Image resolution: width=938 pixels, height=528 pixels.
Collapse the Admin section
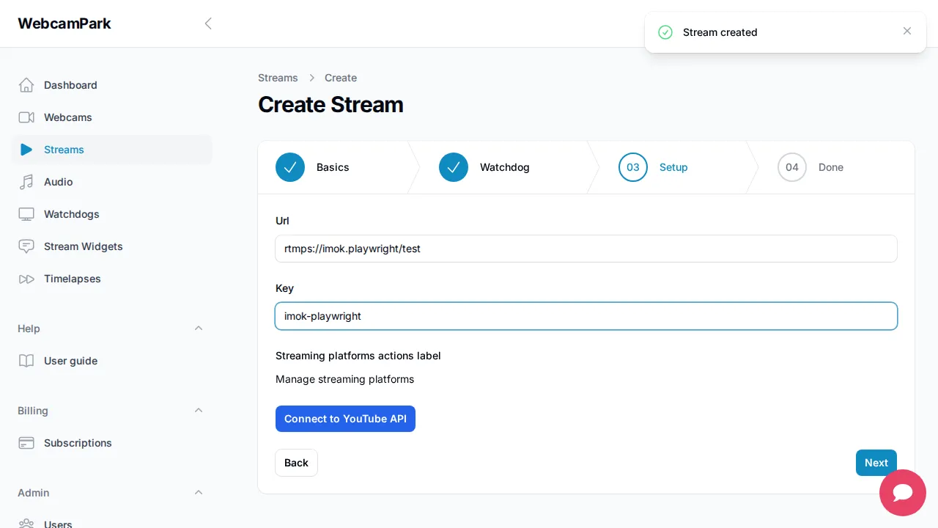pyautogui.click(x=199, y=492)
